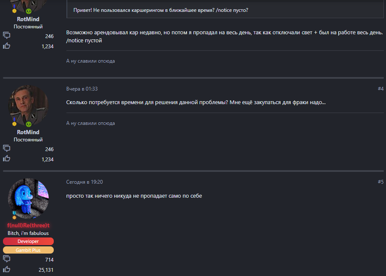This screenshot has width=386, height=276.
Task: Click the thumbs-up icon in post #4
Action: [x=7, y=159]
